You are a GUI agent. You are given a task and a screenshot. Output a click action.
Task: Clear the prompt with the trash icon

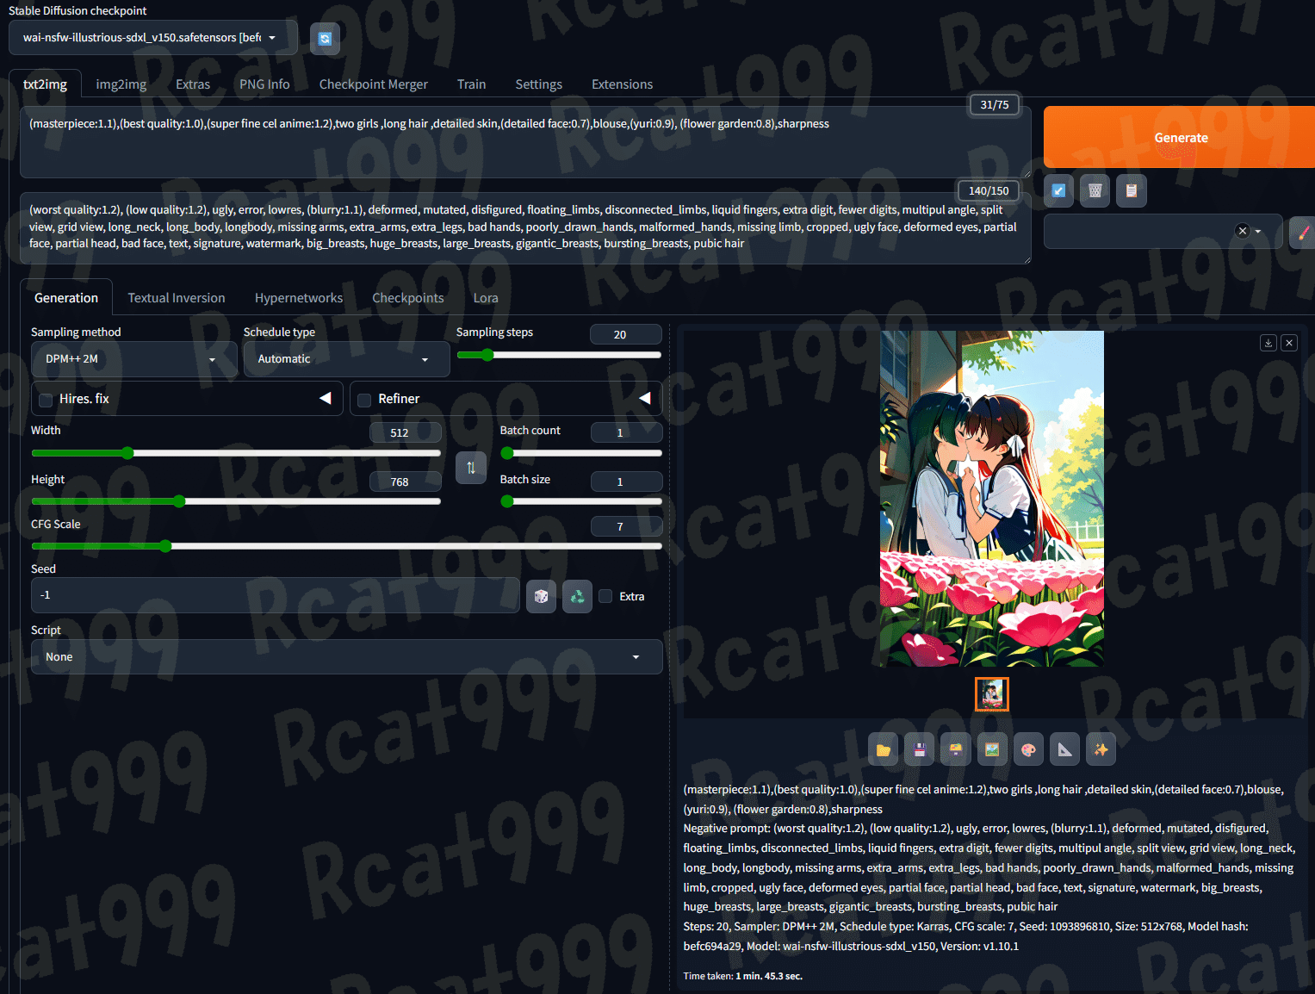pos(1095,190)
